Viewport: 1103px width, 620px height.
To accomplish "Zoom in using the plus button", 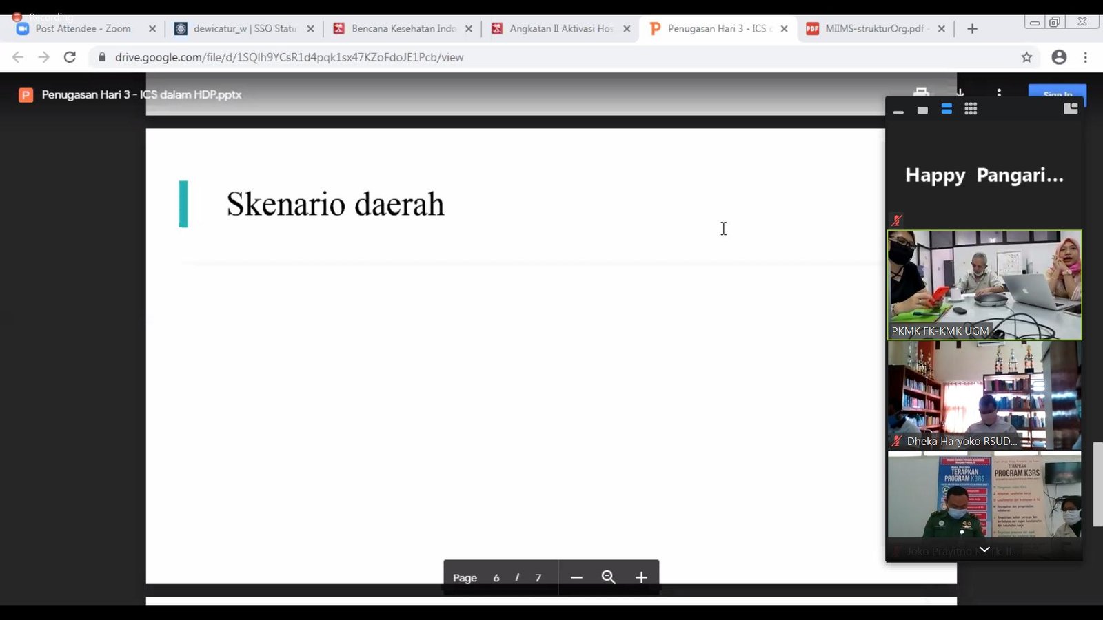I will [641, 577].
